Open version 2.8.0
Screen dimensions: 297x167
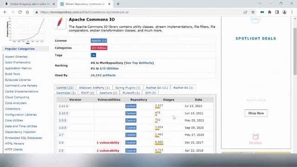(63, 128)
